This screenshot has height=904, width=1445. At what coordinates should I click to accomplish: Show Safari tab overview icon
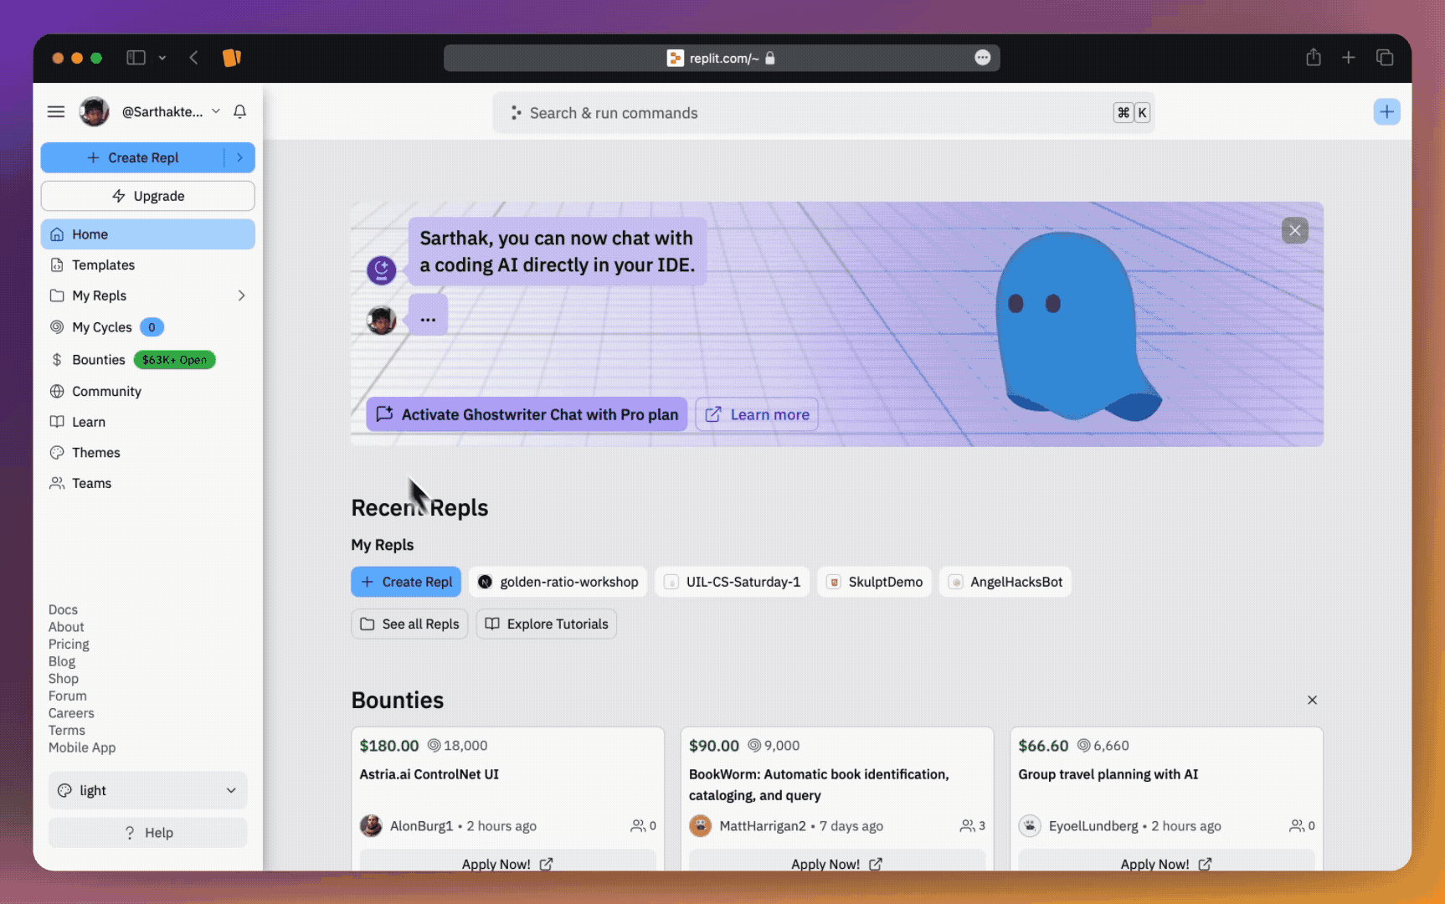tap(1385, 58)
